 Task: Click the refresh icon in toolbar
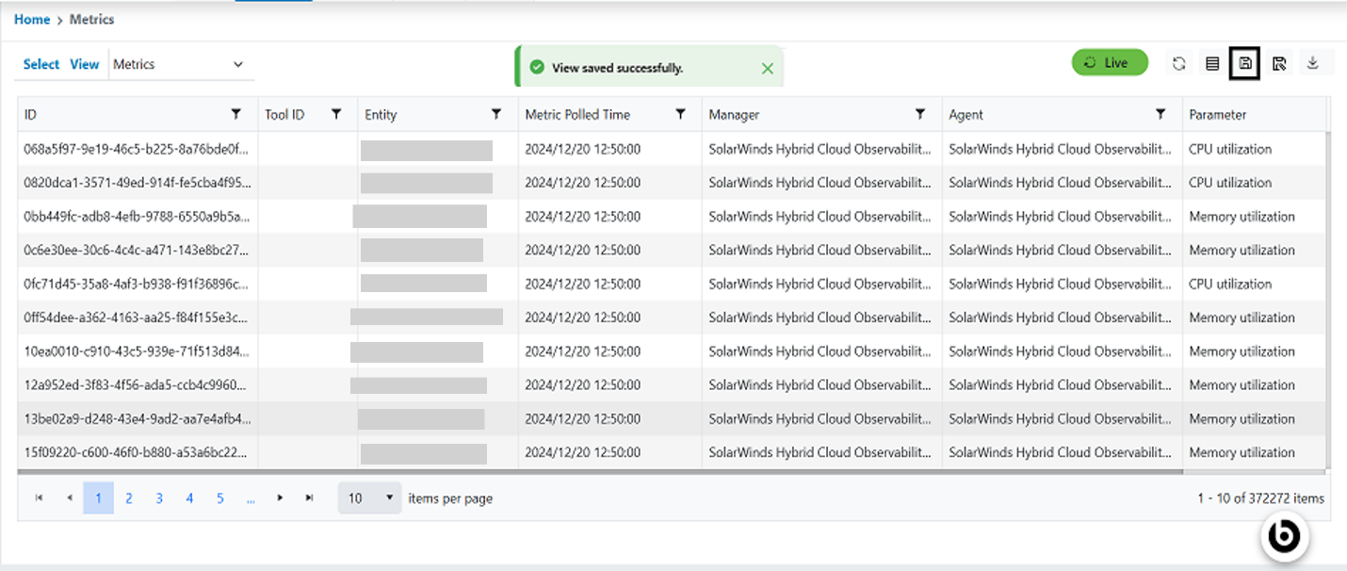1178,64
